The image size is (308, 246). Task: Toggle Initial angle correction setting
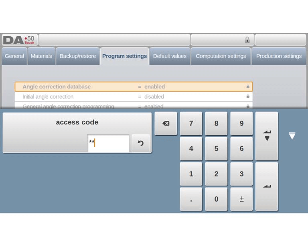tap(134, 97)
